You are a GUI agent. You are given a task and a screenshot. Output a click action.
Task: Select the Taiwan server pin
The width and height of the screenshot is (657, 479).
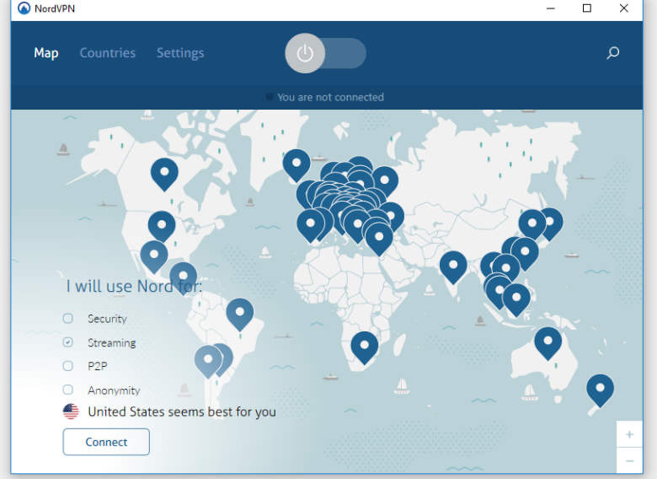click(x=525, y=254)
